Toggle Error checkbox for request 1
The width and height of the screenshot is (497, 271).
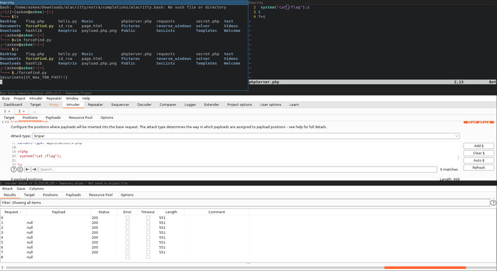coord(127,222)
